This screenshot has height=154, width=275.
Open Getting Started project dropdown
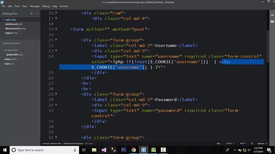12,43
